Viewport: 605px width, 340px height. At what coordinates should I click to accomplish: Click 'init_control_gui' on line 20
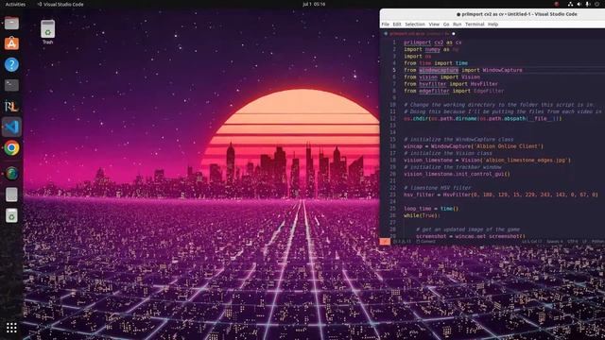click(480, 174)
